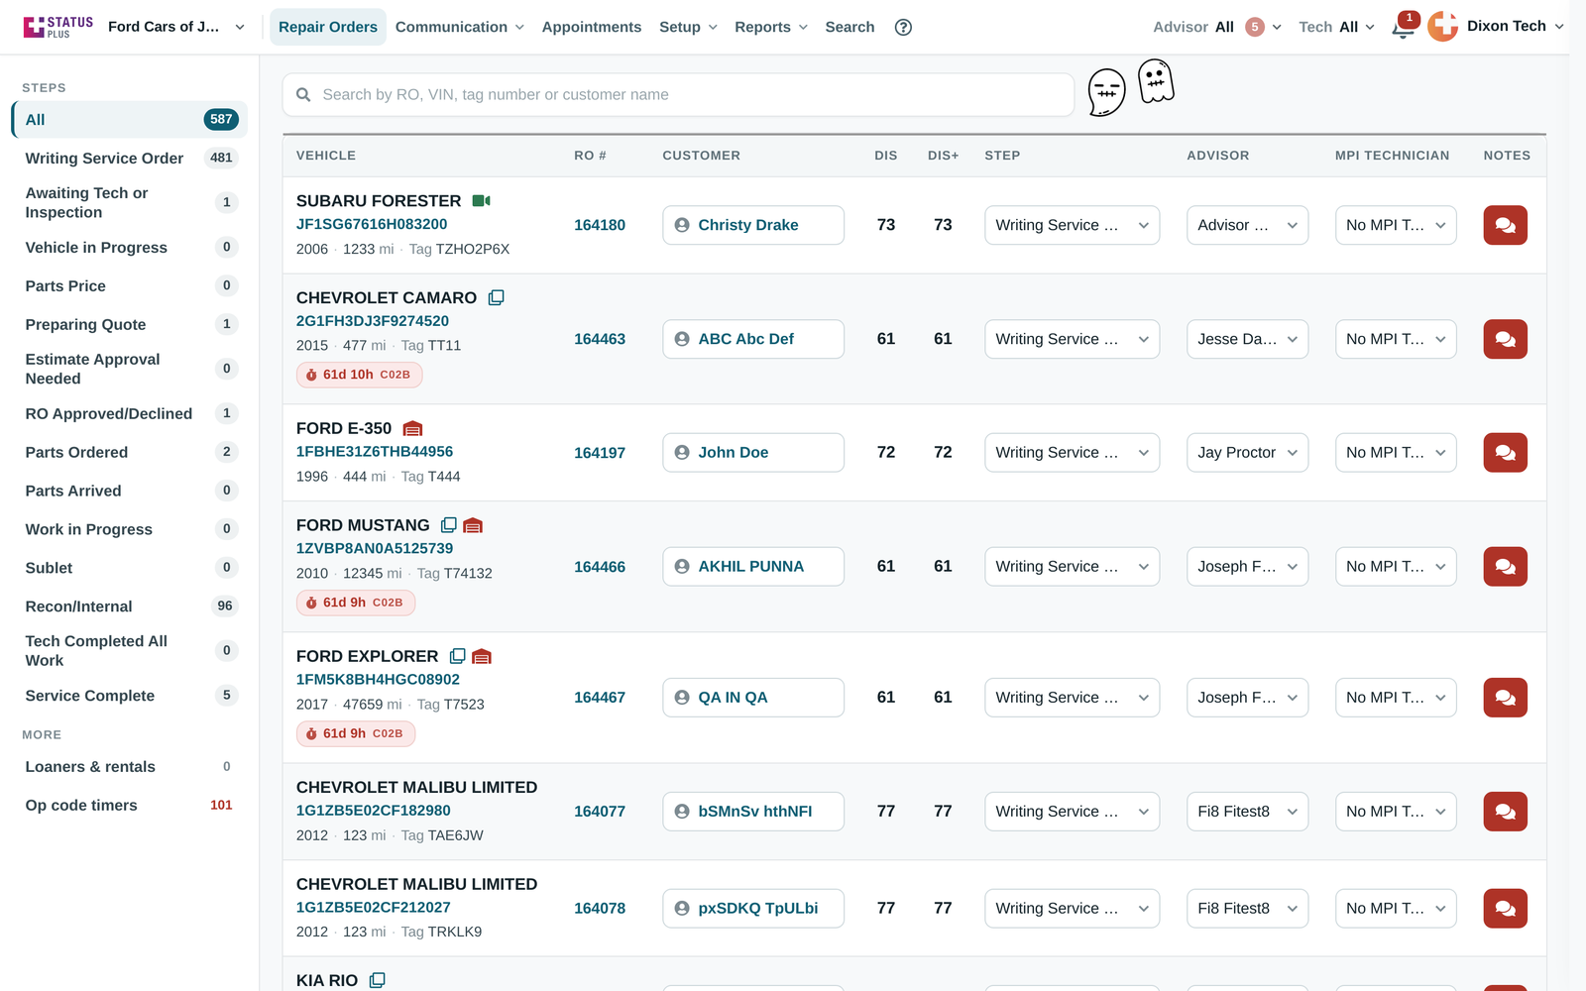Click the garage icon next to Ford E-350
The height and width of the screenshot is (991, 1586).
click(413, 428)
